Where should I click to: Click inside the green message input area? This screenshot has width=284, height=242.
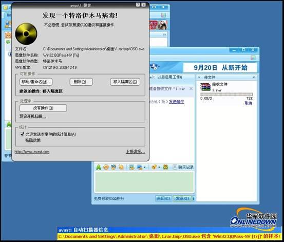click(144, 182)
